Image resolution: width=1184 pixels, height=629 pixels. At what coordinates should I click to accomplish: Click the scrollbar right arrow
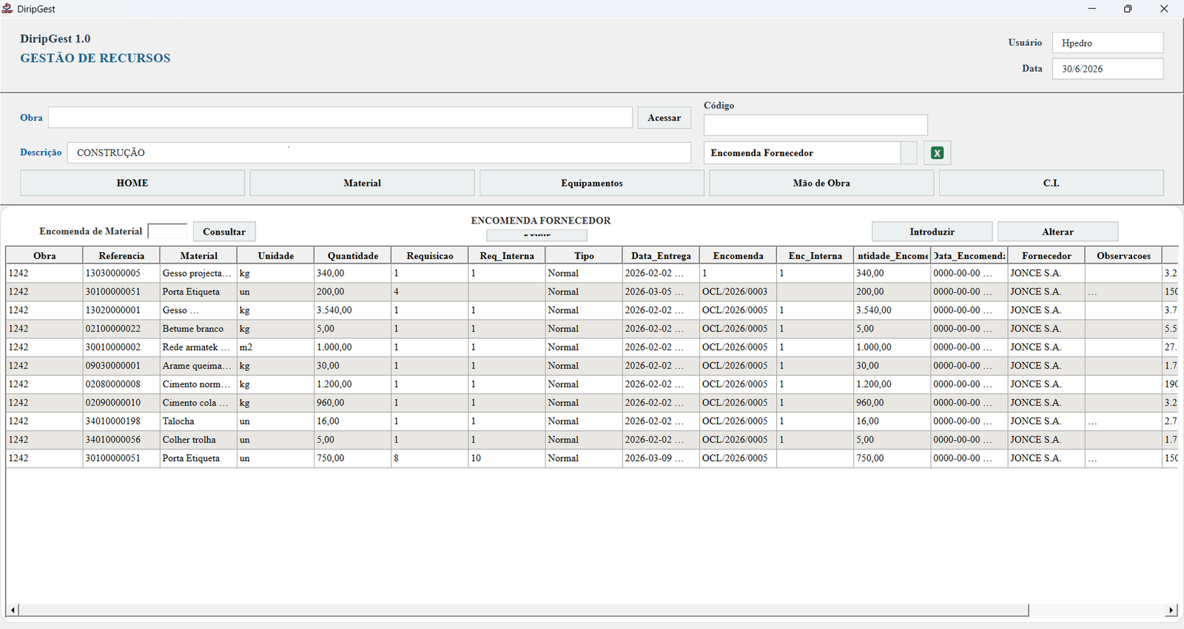(1171, 610)
